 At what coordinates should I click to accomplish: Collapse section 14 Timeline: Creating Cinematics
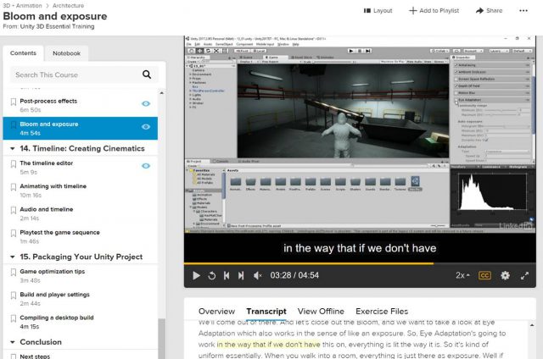pyautogui.click(x=13, y=148)
